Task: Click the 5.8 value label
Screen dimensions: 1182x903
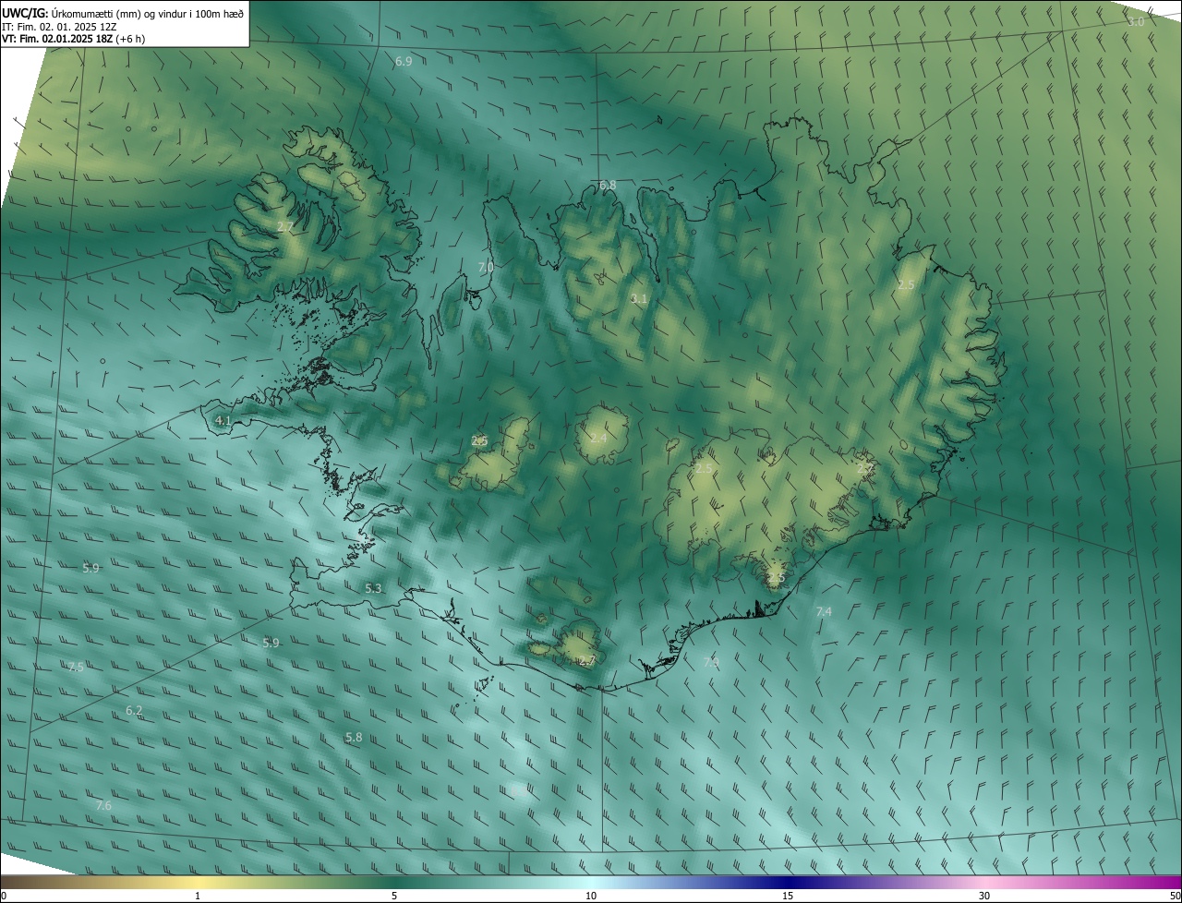Action: coord(354,738)
